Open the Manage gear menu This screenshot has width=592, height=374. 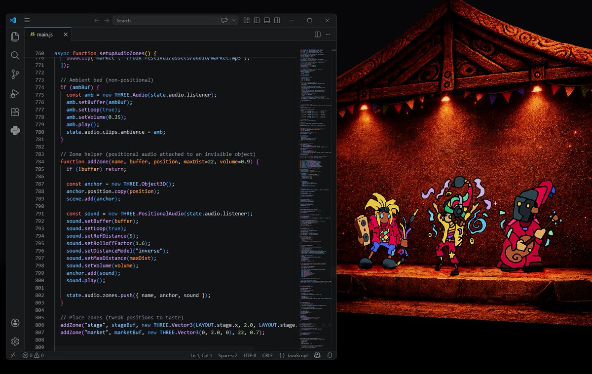15,341
